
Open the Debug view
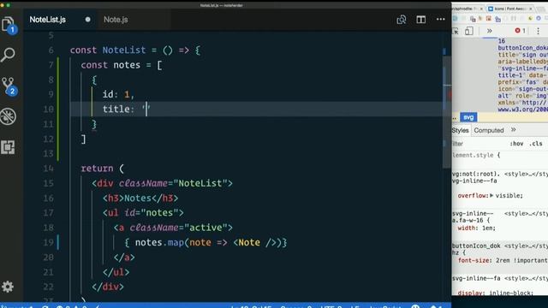coord(8,116)
